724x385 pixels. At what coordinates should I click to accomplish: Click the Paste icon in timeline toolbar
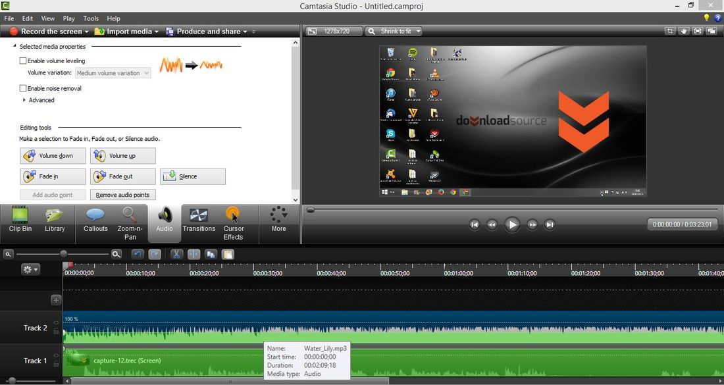[228, 254]
